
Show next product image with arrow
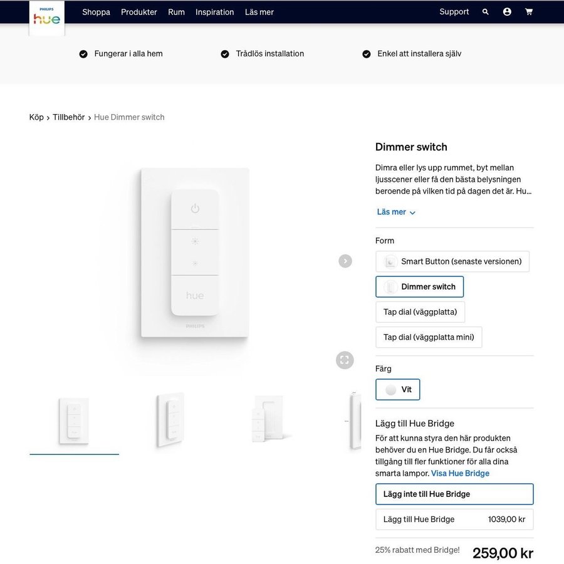[345, 261]
